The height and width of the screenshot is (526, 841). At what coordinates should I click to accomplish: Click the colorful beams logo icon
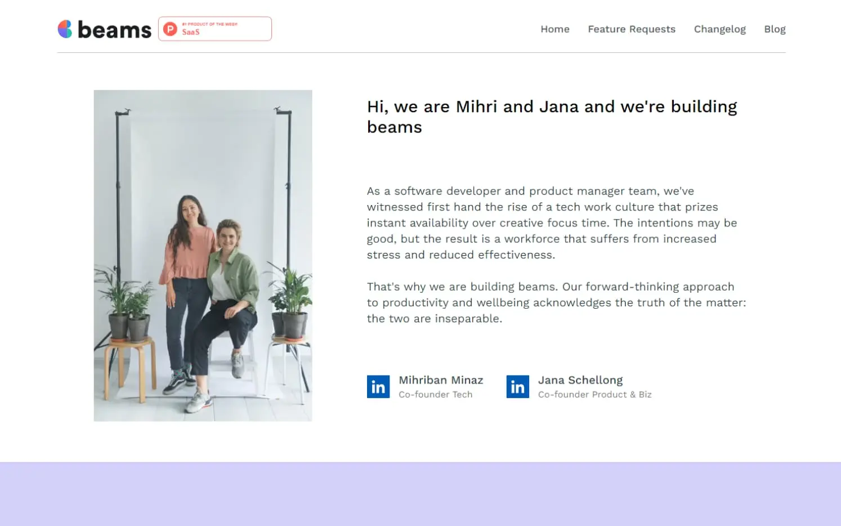65,29
